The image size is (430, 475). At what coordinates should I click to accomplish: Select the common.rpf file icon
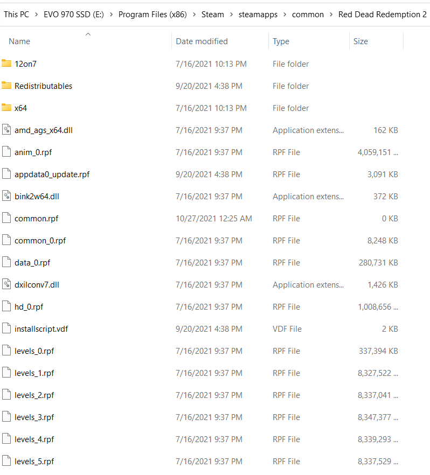(6, 218)
